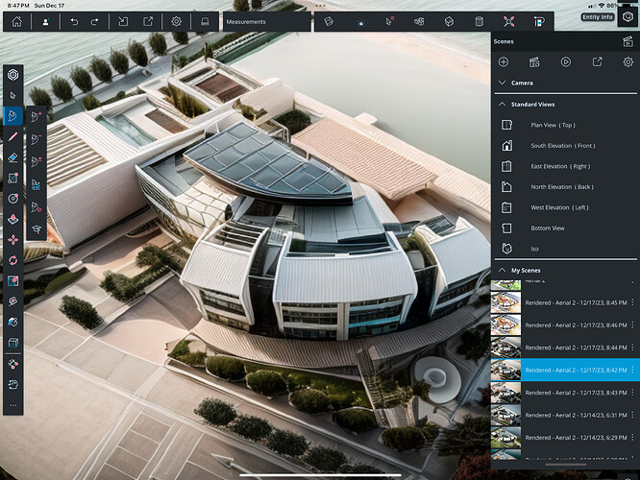
Task: Open Entity Info panel
Action: click(597, 17)
